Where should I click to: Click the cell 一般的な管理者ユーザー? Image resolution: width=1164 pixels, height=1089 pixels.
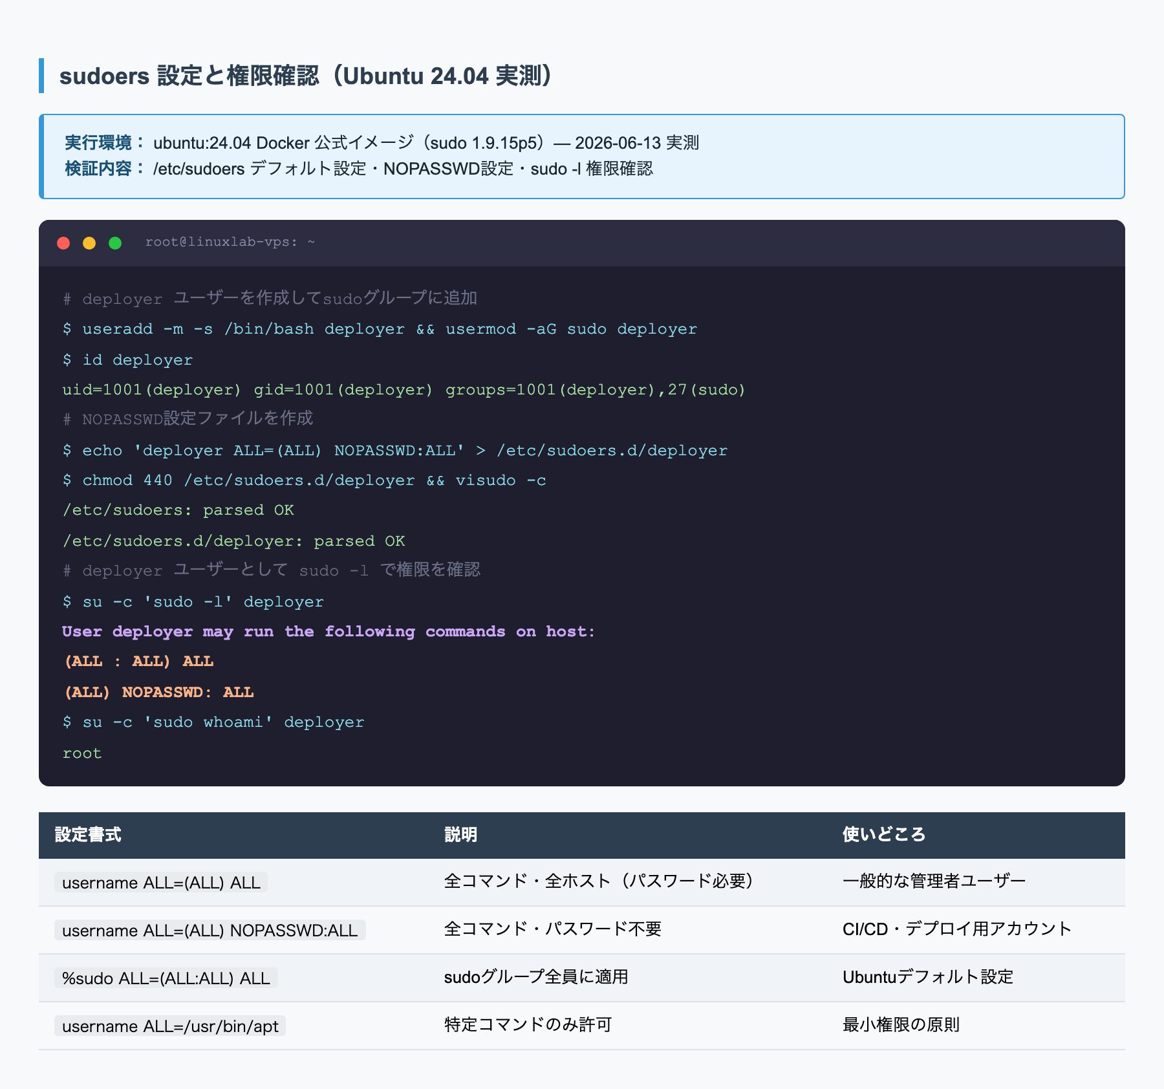point(934,881)
